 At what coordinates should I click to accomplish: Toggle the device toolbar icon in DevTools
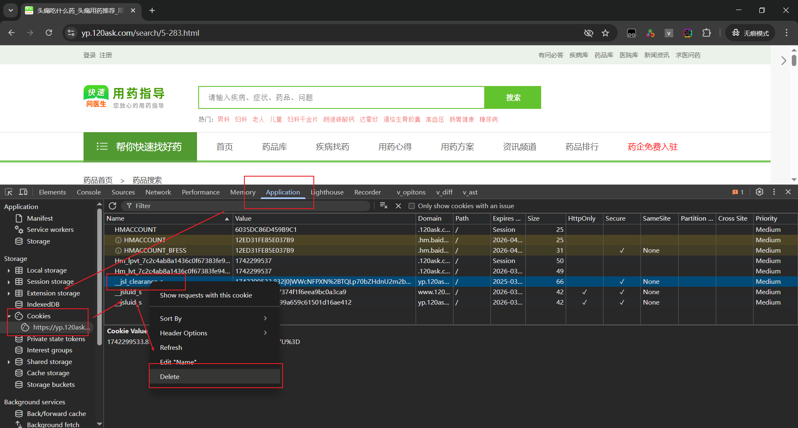click(23, 192)
